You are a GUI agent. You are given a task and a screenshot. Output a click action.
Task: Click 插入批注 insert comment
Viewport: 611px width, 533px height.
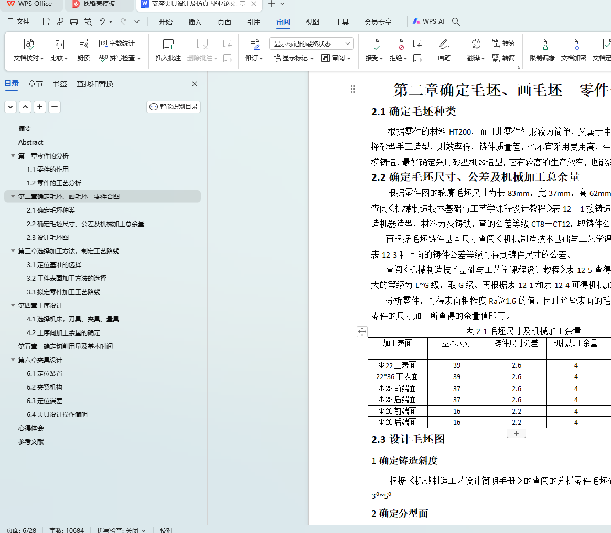[x=168, y=50]
